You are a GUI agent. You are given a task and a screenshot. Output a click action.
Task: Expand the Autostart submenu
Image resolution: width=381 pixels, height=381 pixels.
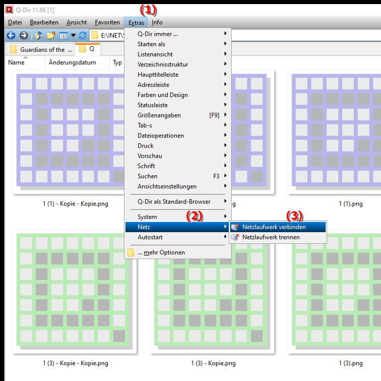click(x=178, y=237)
